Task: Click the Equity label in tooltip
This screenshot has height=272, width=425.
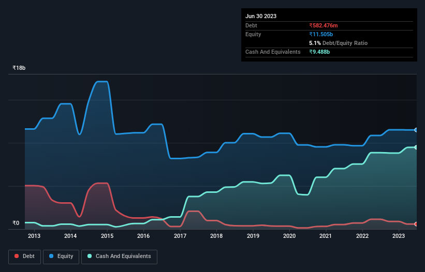Action: pyautogui.click(x=253, y=34)
